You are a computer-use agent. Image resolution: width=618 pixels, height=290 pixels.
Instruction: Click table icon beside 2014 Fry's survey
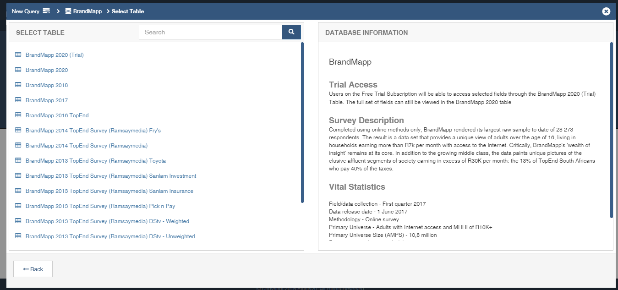18,130
